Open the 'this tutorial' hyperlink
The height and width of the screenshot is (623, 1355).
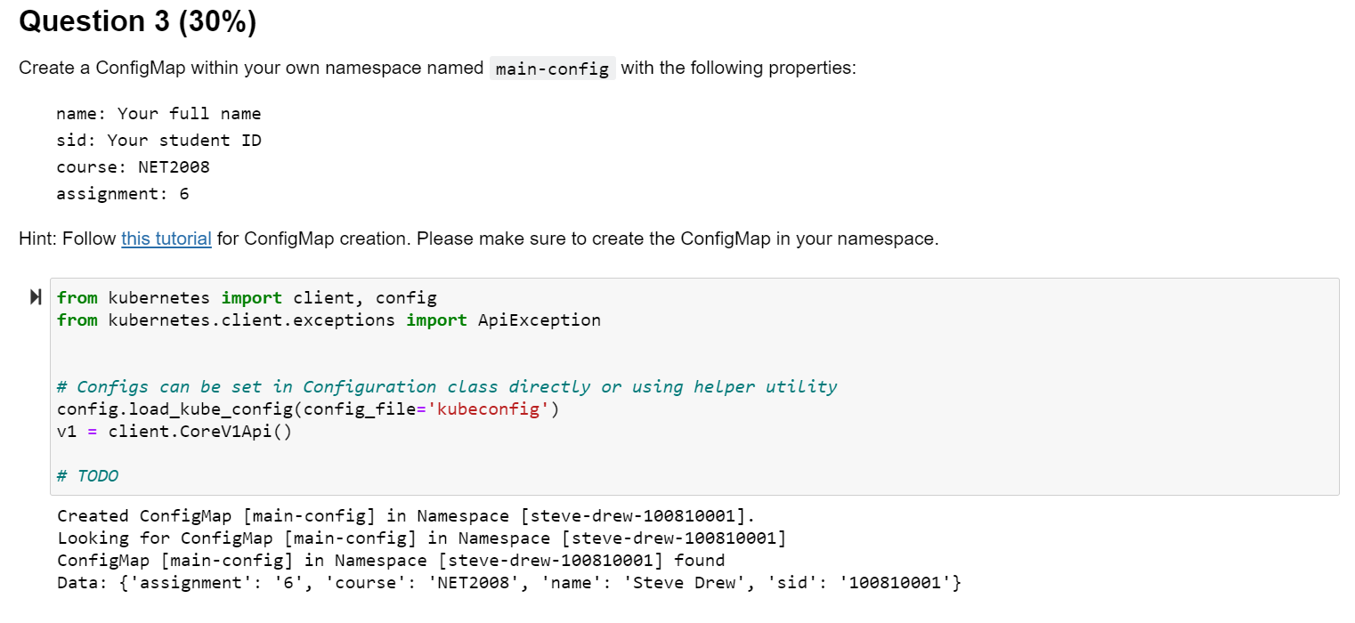(x=166, y=239)
